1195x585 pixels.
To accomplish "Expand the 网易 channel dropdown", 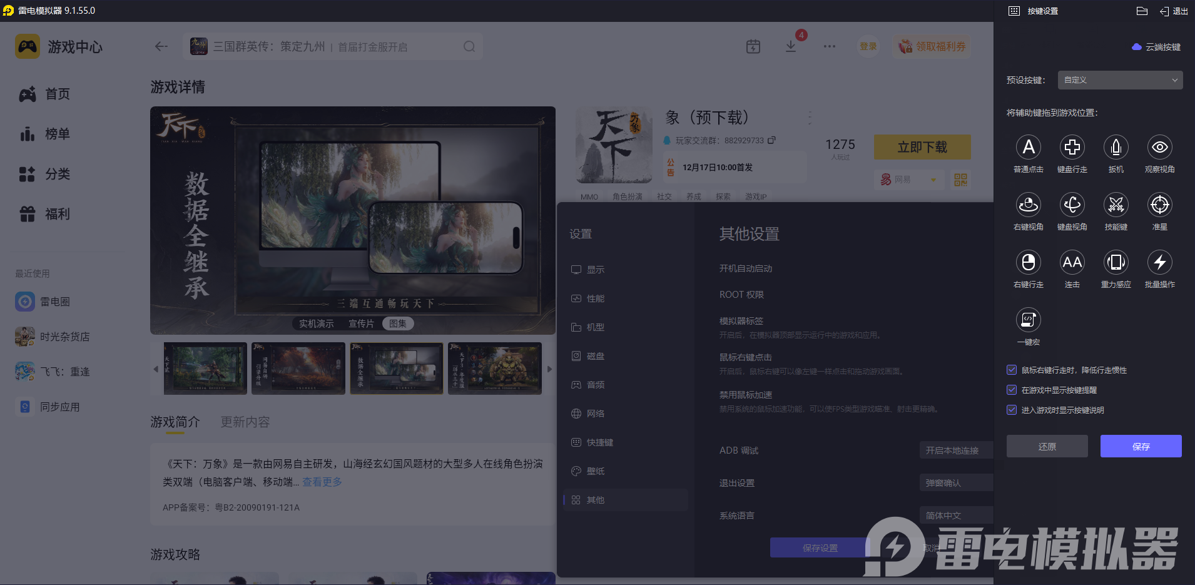I will 909,180.
